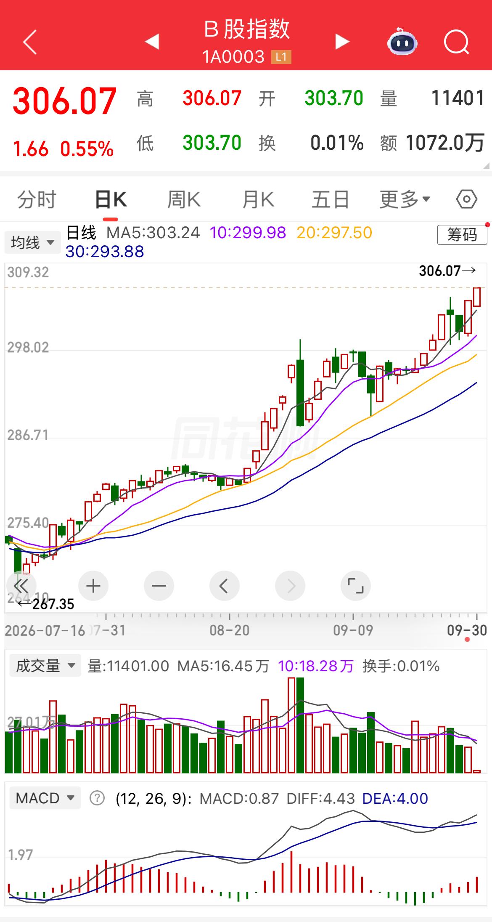Tap the 09-09 date axis label

[353, 630]
